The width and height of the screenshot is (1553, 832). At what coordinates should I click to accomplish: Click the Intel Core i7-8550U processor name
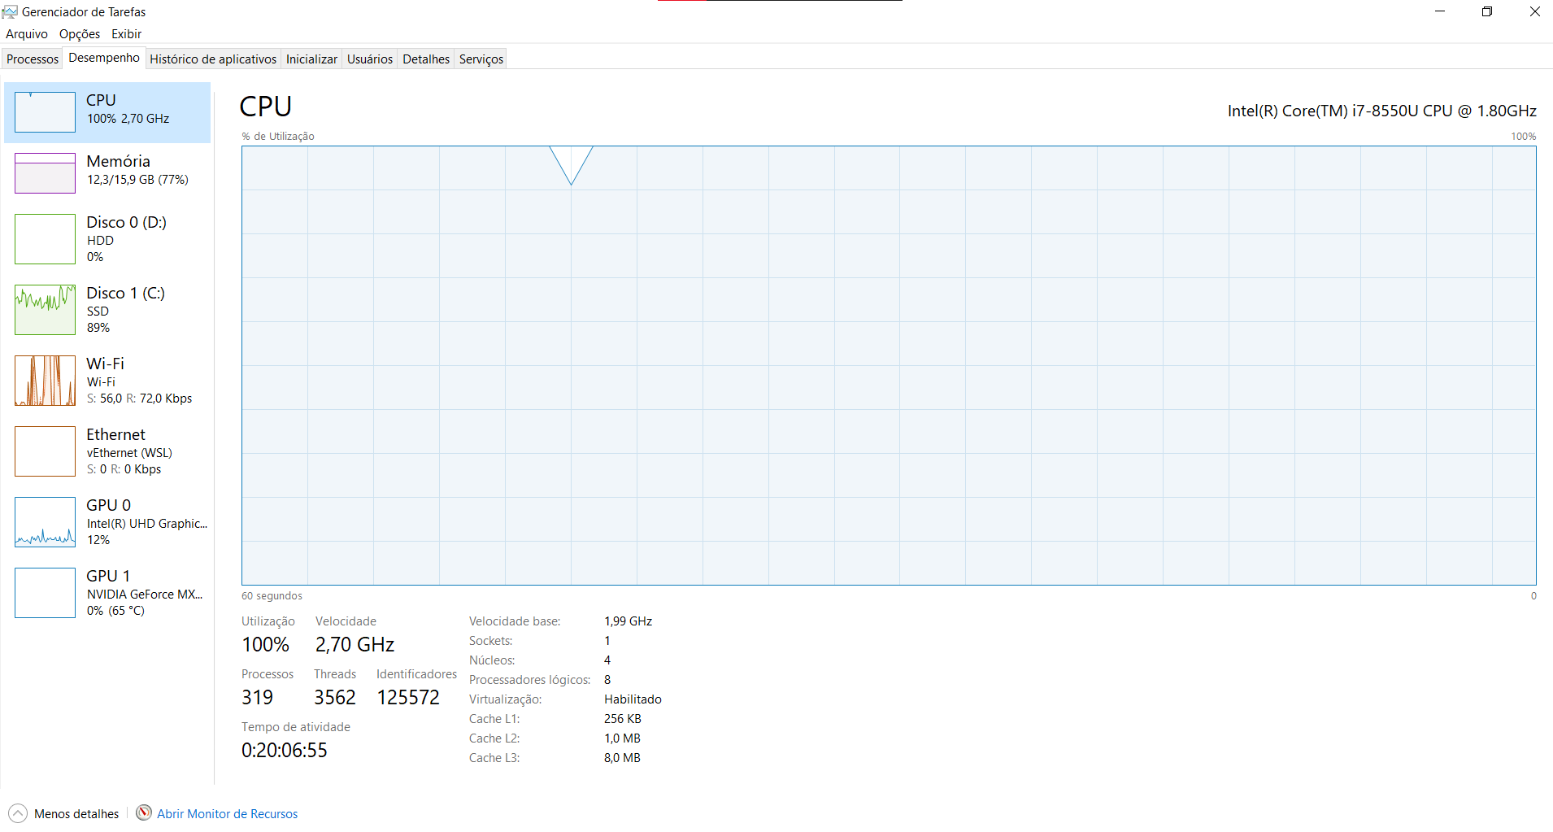click(1382, 111)
